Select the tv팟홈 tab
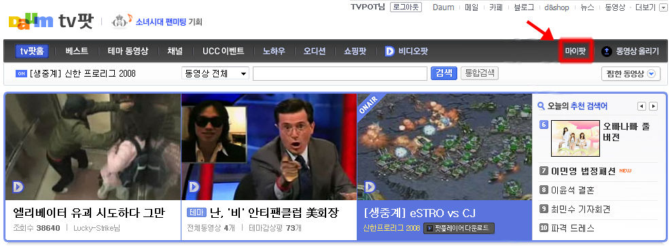672x247 pixels. [32, 52]
